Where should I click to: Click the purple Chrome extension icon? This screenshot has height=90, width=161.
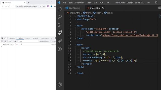pyautogui.click(x=48, y=6)
